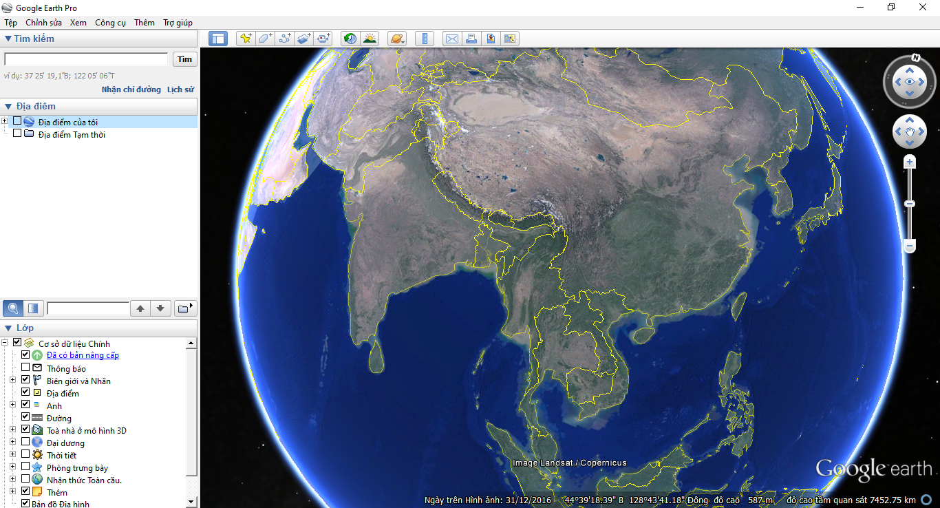Viewport: 940px width, 508px height.
Task: Uncheck Biên giới và Nhãn layer
Action: pyautogui.click(x=25, y=379)
